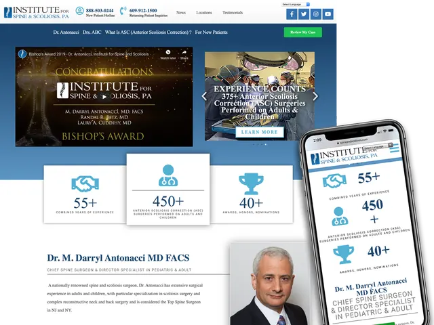Click the handshake icon in 55+ card
The image size is (434, 325).
pos(85,183)
